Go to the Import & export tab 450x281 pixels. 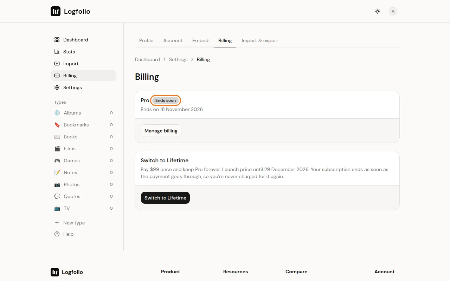260,40
